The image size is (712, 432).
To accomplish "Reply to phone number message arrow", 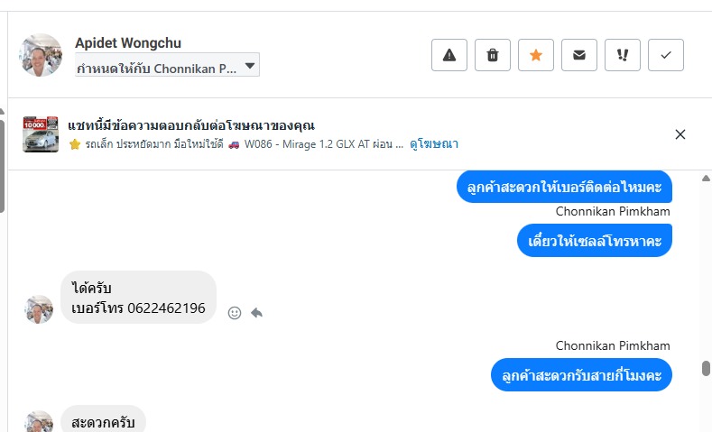I will pos(256,313).
